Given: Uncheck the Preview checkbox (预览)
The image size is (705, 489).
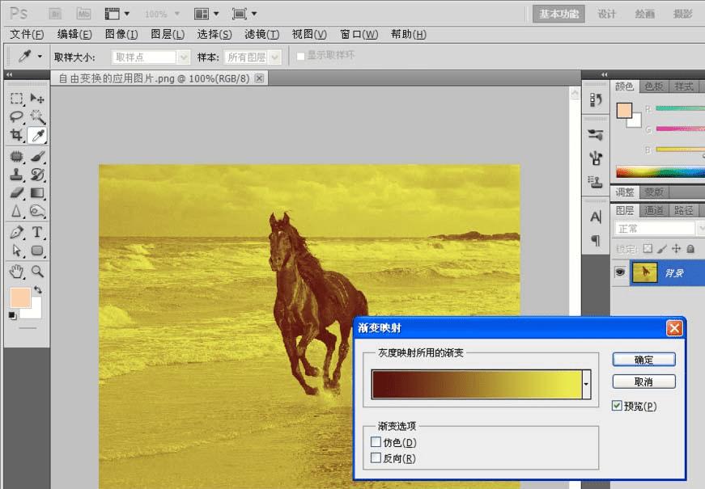Looking at the screenshot, I should (617, 406).
